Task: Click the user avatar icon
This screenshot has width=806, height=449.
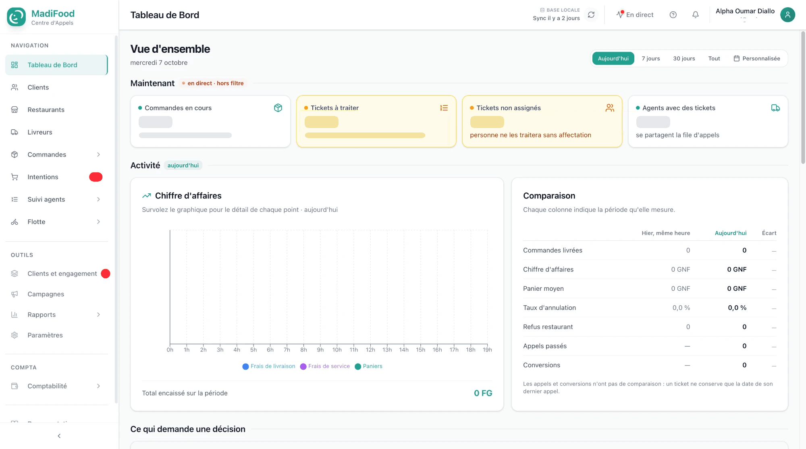Action: [x=787, y=15]
